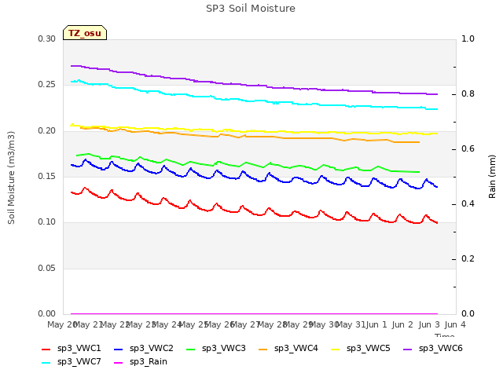Screen dimensions: 503x377
Task: Click the 0.25 left axis tick label
Action: pyautogui.click(x=47, y=85)
